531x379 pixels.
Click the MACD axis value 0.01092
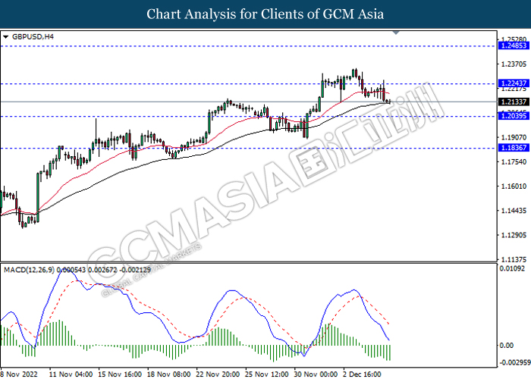513,268
